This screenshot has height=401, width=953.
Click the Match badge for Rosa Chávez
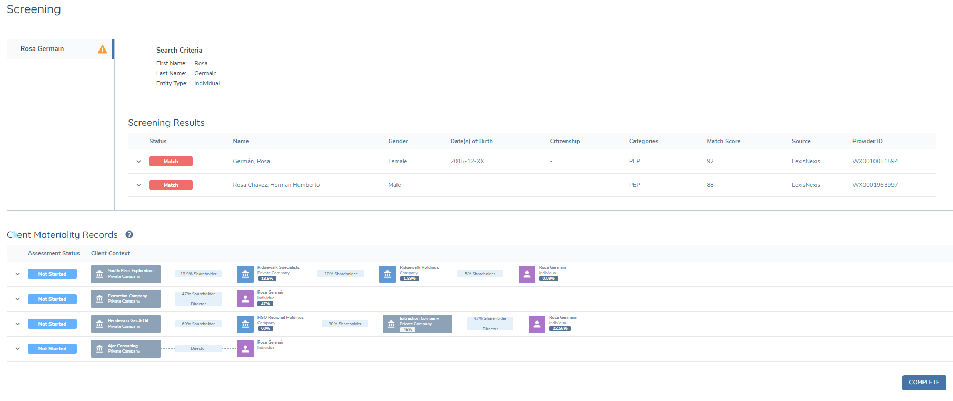tap(171, 185)
